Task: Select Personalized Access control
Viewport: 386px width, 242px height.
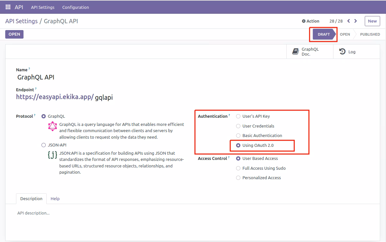Action: (x=238, y=178)
